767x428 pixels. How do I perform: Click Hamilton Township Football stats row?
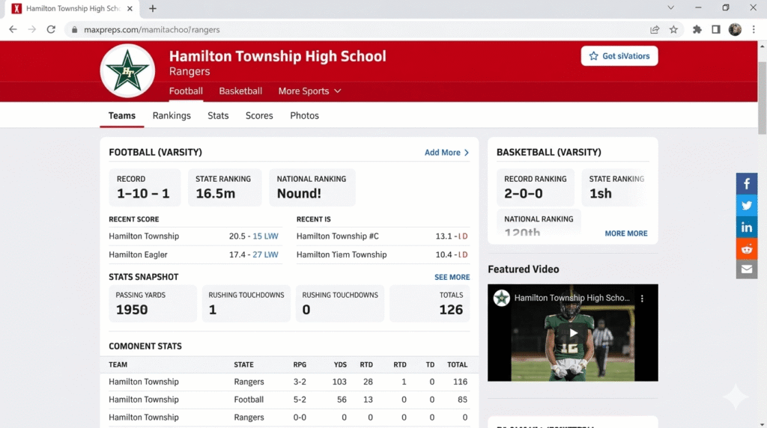[289, 400]
